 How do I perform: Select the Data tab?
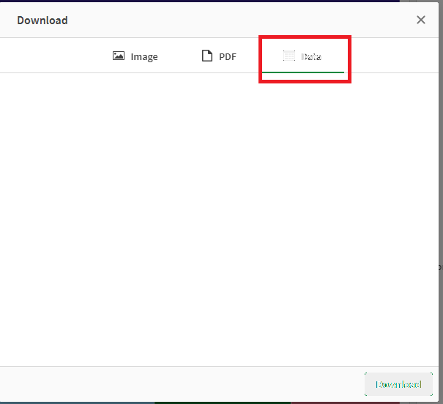click(303, 56)
